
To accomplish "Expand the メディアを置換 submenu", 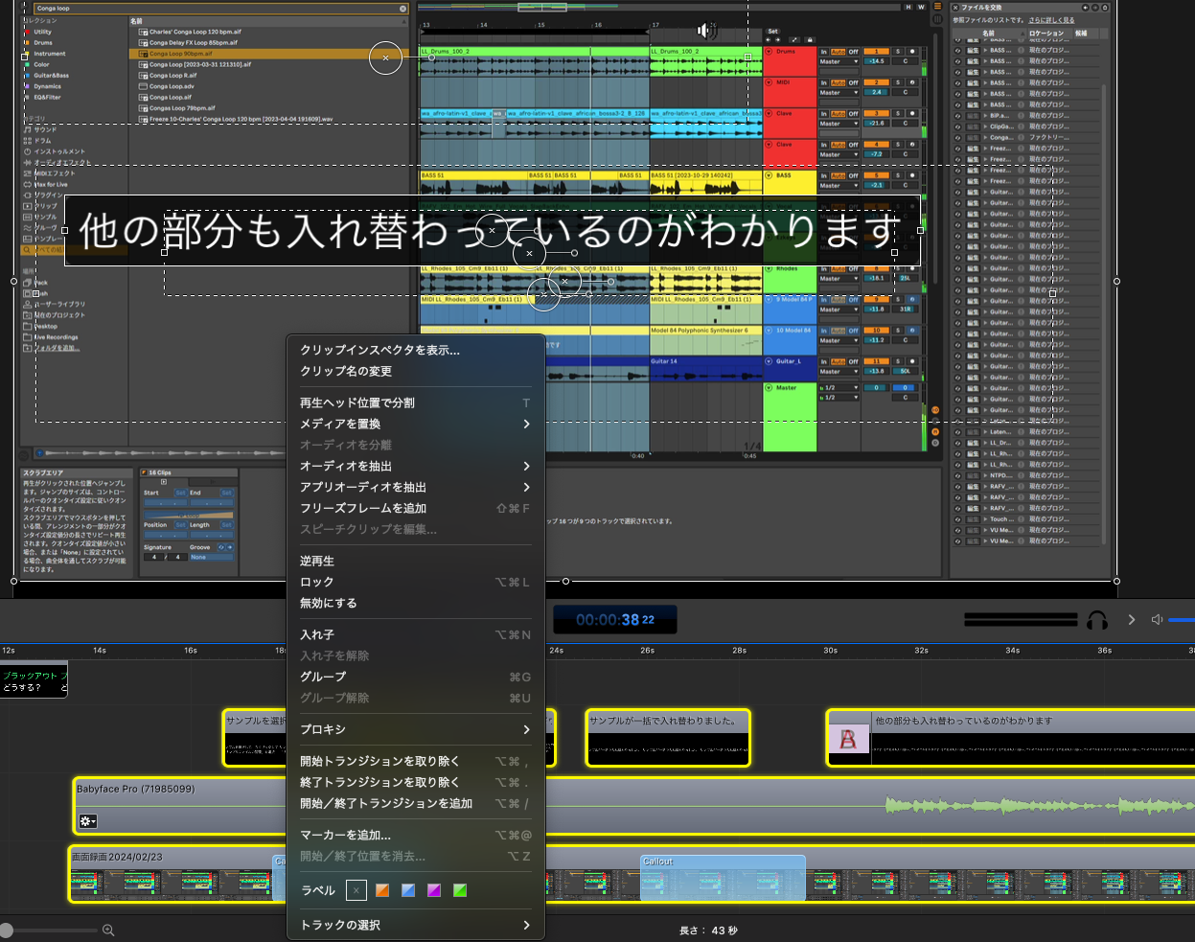I will (414, 424).
